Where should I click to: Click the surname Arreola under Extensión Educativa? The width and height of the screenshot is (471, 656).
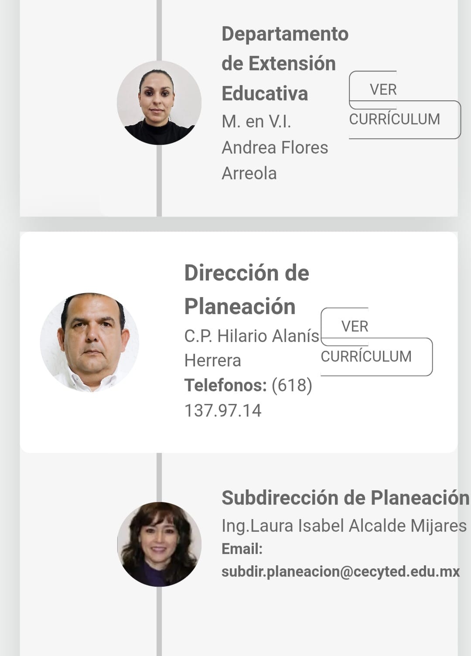coord(249,173)
